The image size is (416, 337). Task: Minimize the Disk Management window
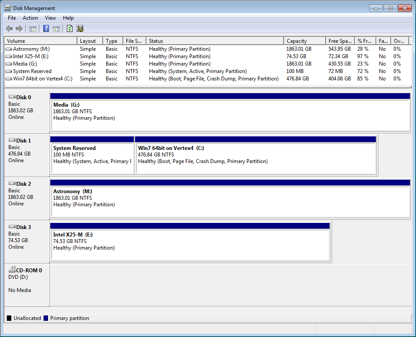(x=376, y=8)
